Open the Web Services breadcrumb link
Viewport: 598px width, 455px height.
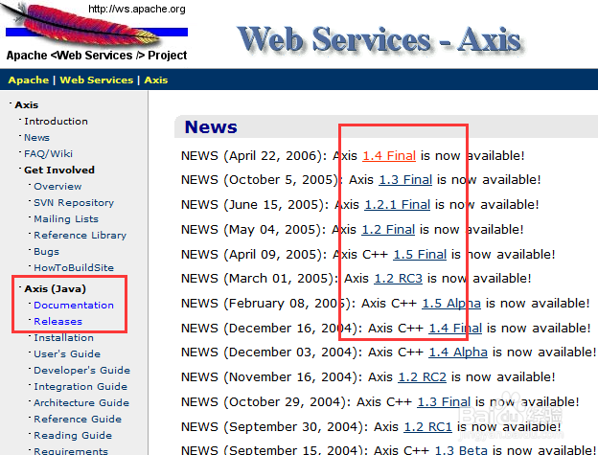97,80
